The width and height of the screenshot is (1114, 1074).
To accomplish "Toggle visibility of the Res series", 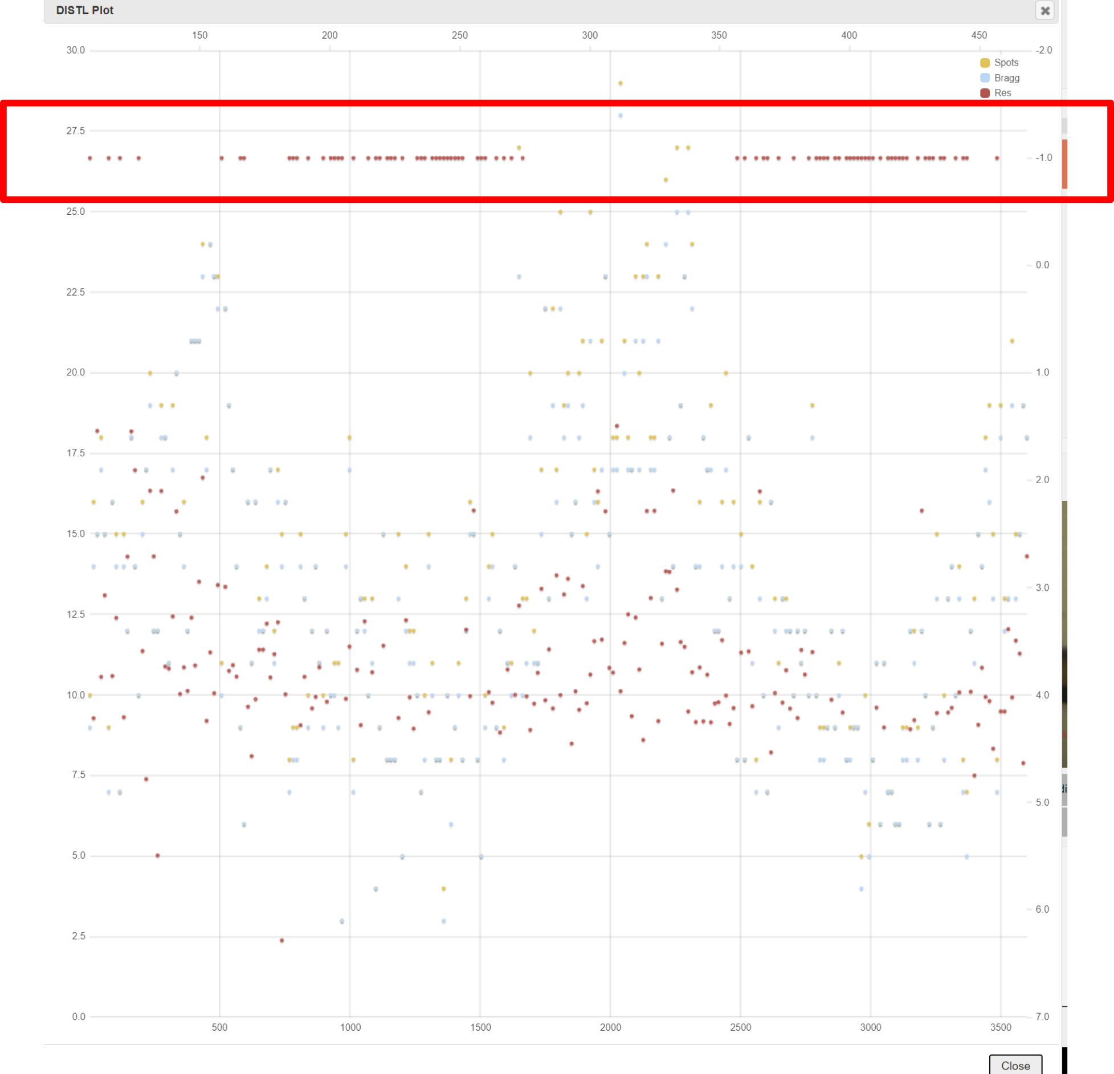I will [1002, 93].
